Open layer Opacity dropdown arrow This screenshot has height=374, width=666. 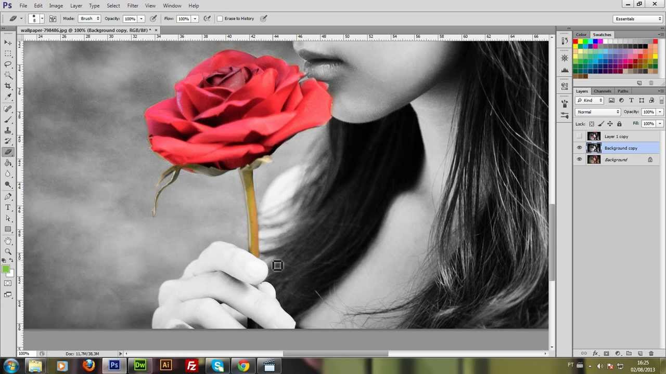pyautogui.click(x=660, y=112)
